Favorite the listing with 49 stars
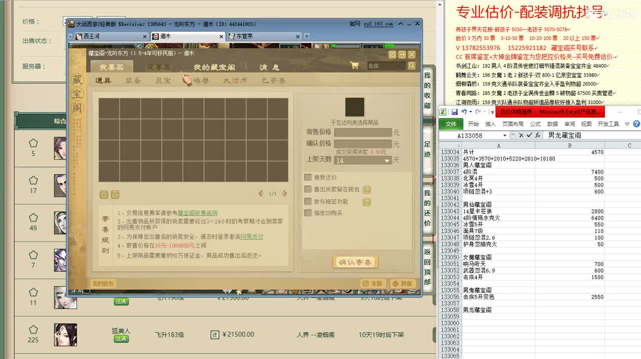 coord(33,217)
